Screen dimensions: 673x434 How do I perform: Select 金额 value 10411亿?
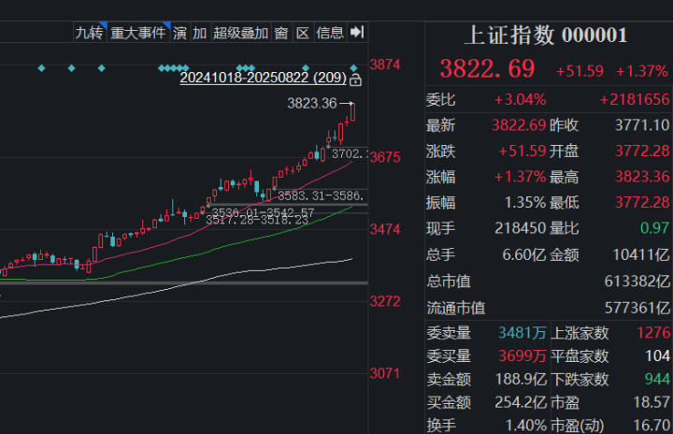coord(641,254)
